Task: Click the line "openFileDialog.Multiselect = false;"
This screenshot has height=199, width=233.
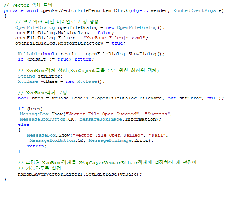Action: pyautogui.click(x=65, y=33)
